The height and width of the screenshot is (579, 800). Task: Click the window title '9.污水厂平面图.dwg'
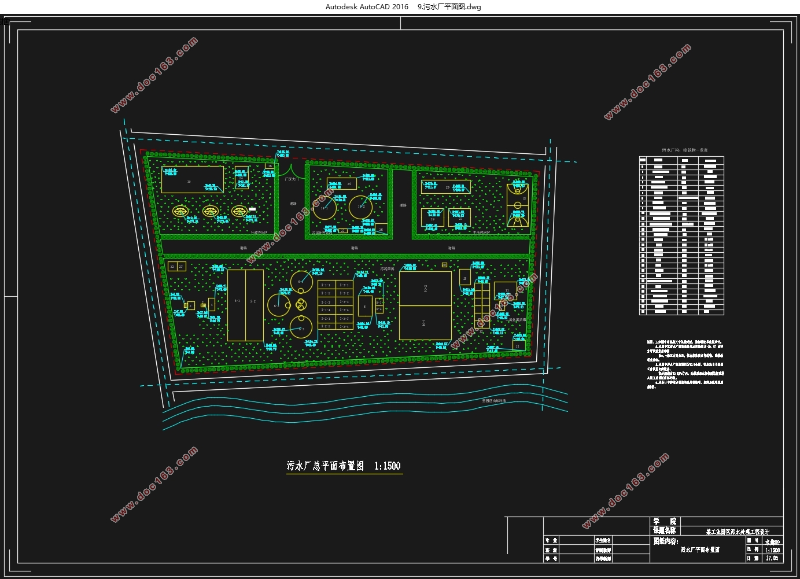click(449, 7)
